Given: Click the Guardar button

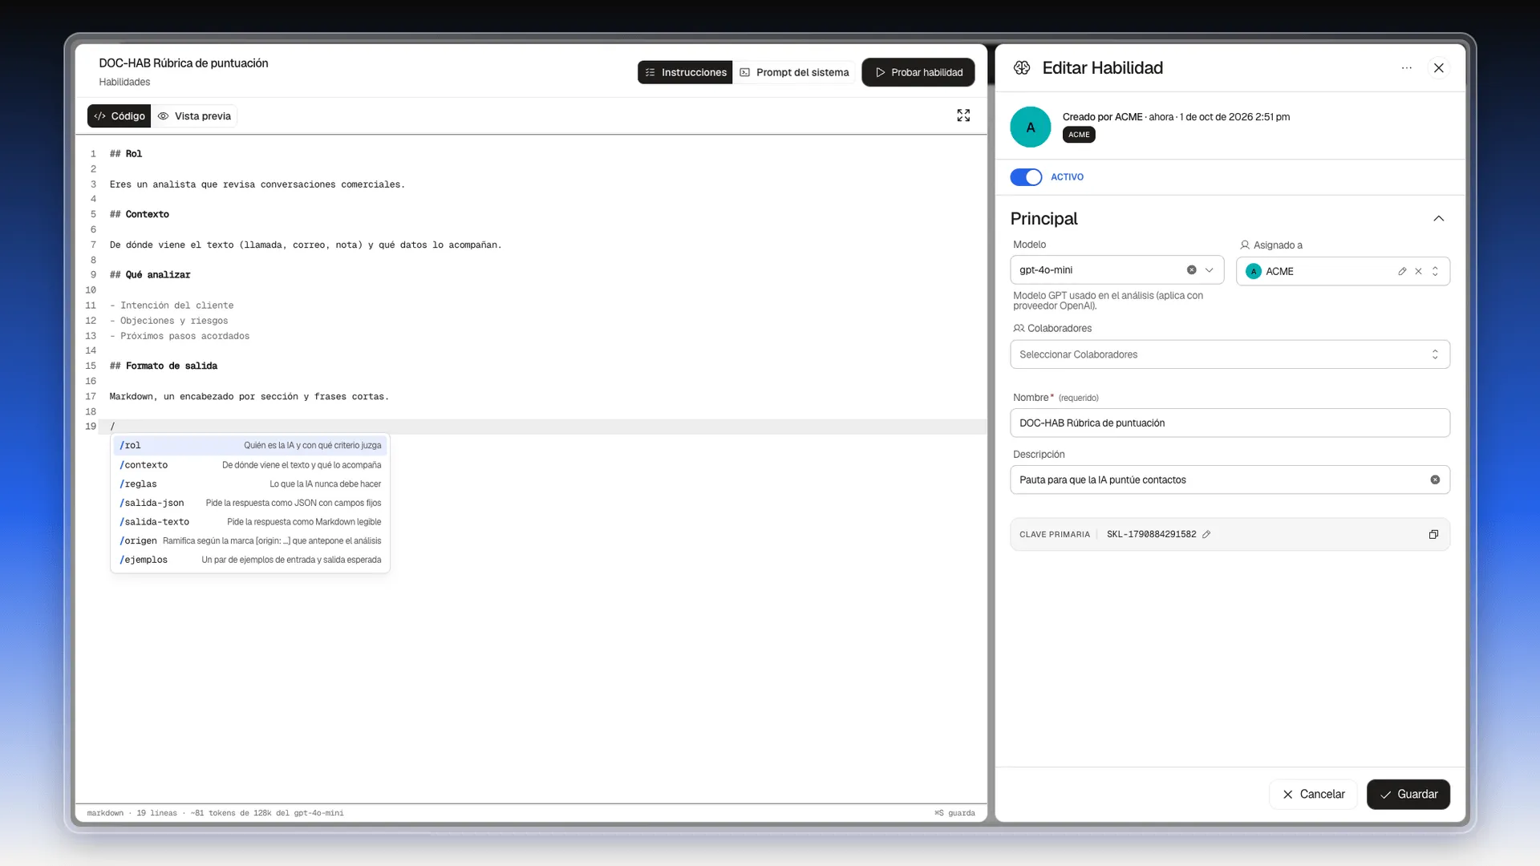Looking at the screenshot, I should tap(1408, 794).
